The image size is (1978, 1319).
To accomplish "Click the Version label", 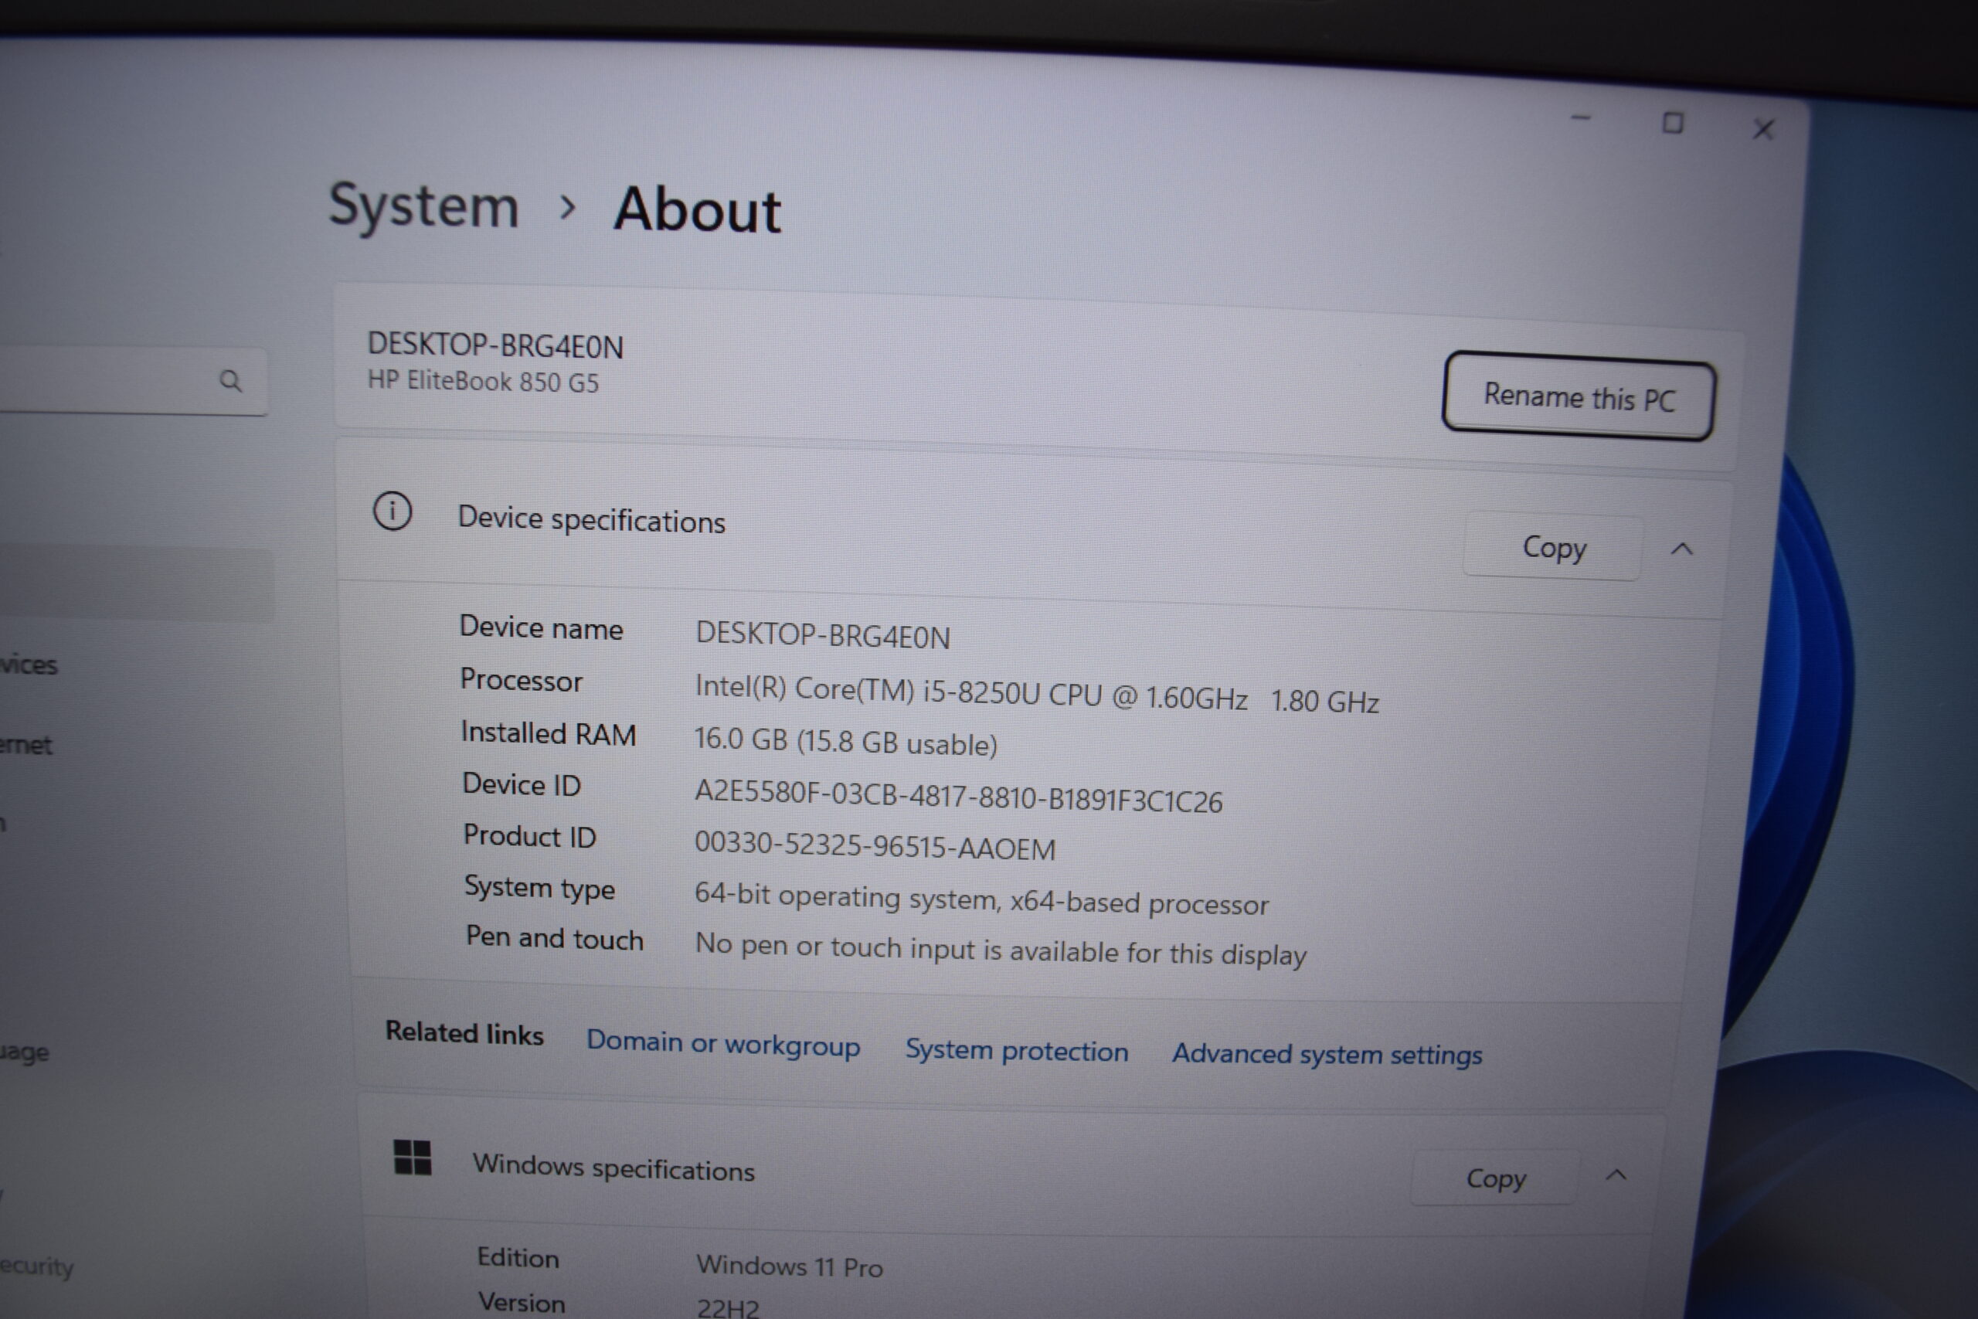I will coord(522,1303).
